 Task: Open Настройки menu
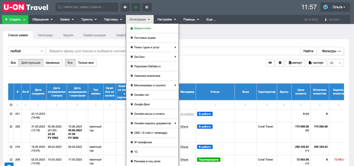point(167,19)
